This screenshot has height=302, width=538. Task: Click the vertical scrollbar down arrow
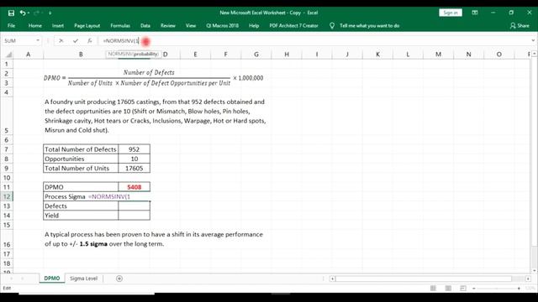(534, 270)
